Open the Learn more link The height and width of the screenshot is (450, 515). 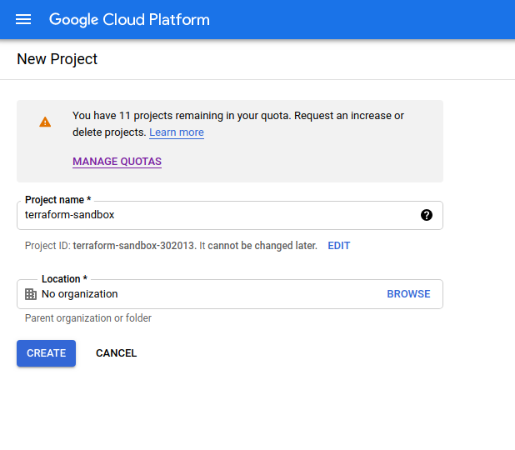tap(177, 132)
